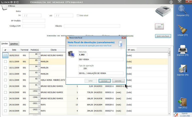This screenshot has height=117, width=192.
Task: Click the Cancelar button in dialog
Action: point(118,81)
